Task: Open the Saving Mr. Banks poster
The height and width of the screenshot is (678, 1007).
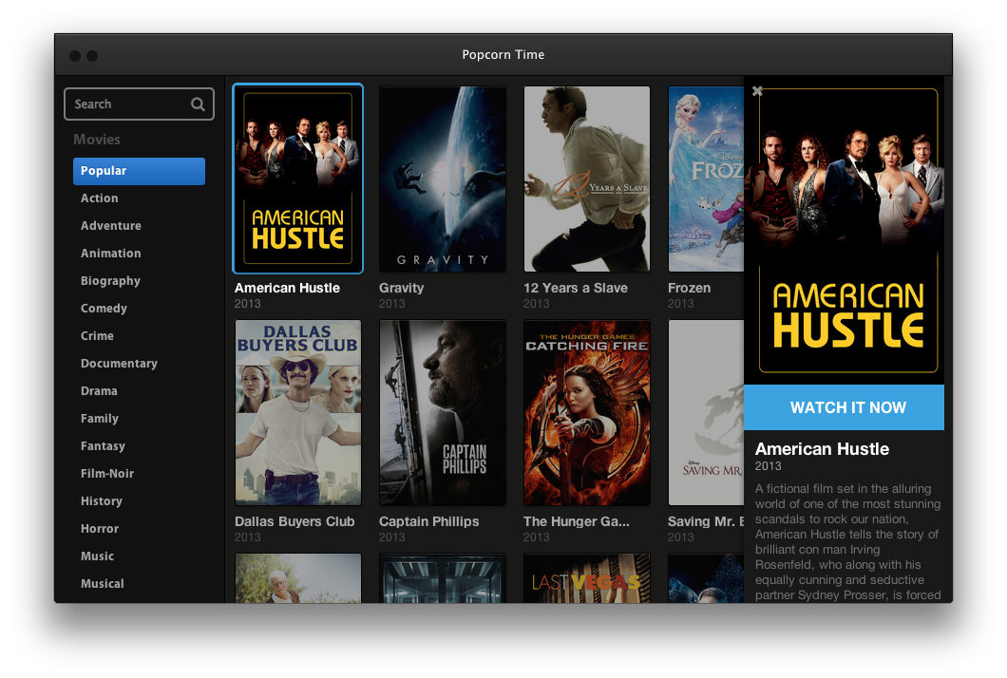Action: coord(706,413)
